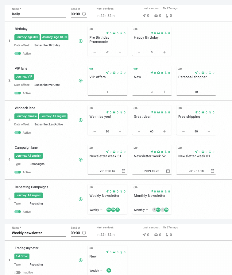The height and width of the screenshot is (275, 232).
Task: Click the plus circle beside Campaign lane
Action: 80,159
